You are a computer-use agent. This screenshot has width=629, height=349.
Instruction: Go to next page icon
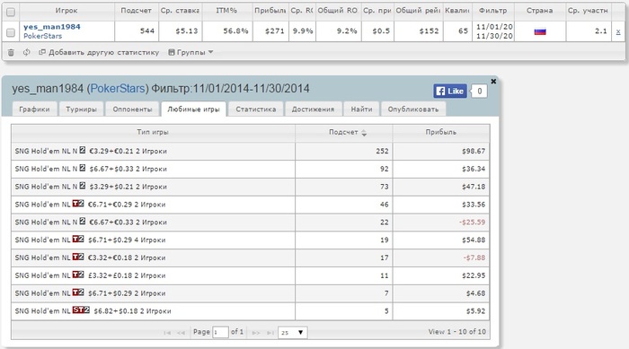tap(256, 333)
